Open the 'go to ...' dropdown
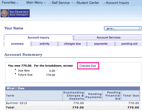This screenshot has height=111, width=142. [123, 28]
